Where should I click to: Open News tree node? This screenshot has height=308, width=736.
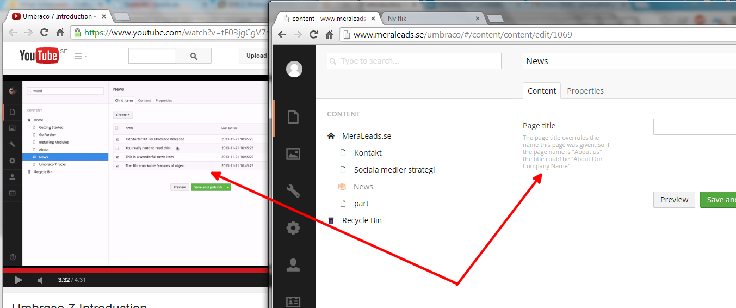[x=363, y=187]
